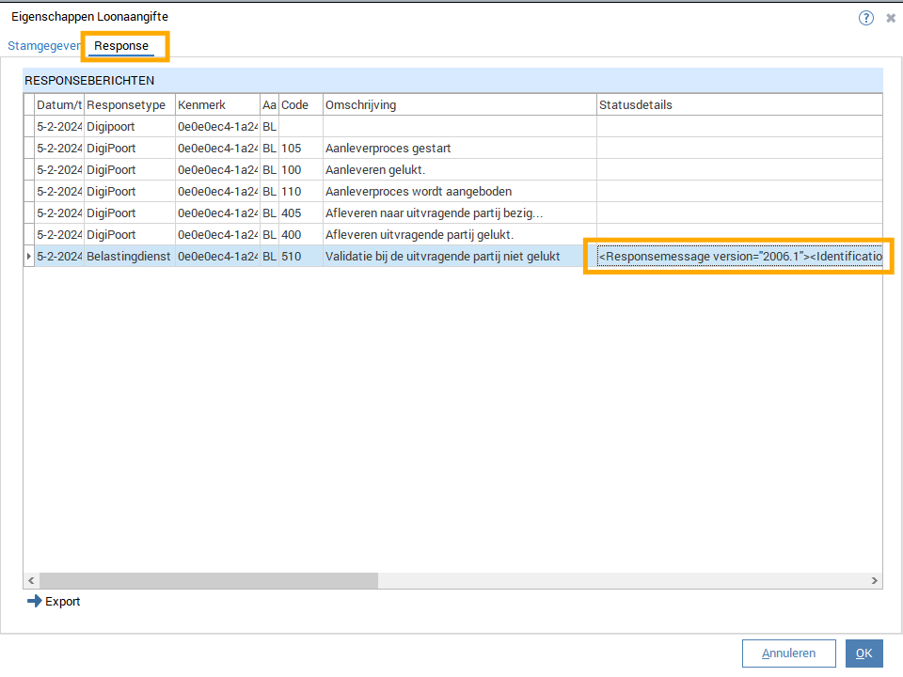Viewport: 903px width, 677px height.
Task: Click the row indicator arrow of the Belastingdienst row
Action: point(28,257)
